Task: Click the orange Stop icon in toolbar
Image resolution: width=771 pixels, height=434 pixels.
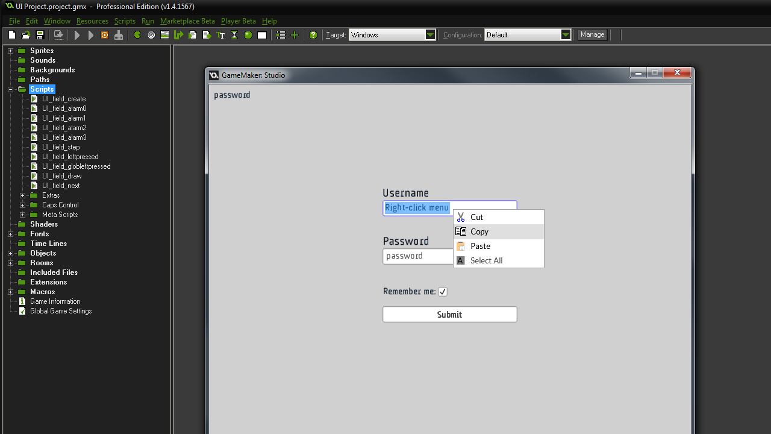Action: coord(105,35)
